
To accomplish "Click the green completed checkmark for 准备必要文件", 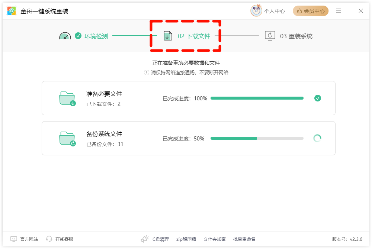I will coord(317,98).
